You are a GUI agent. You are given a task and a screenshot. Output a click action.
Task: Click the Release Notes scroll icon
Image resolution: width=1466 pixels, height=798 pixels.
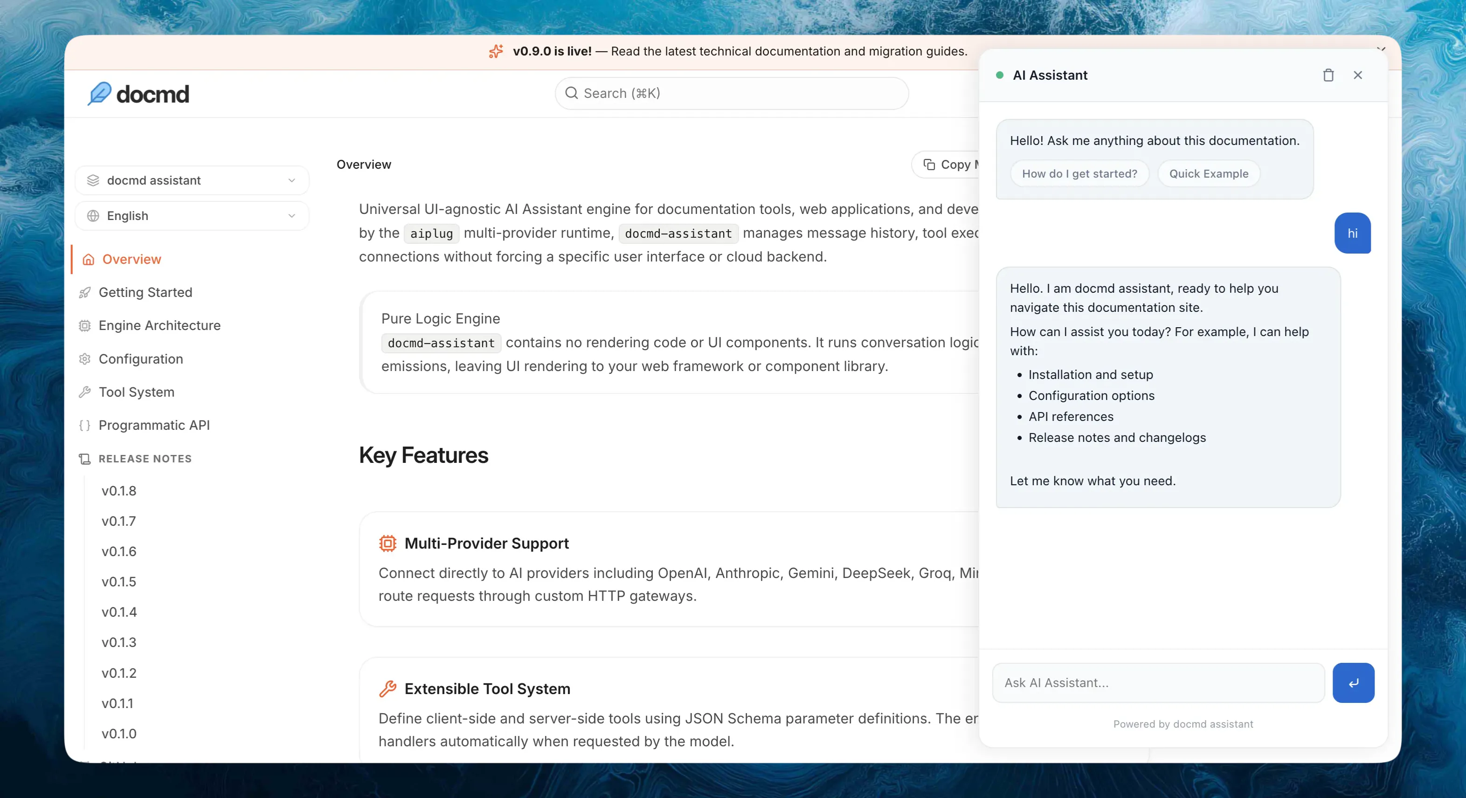(x=85, y=459)
